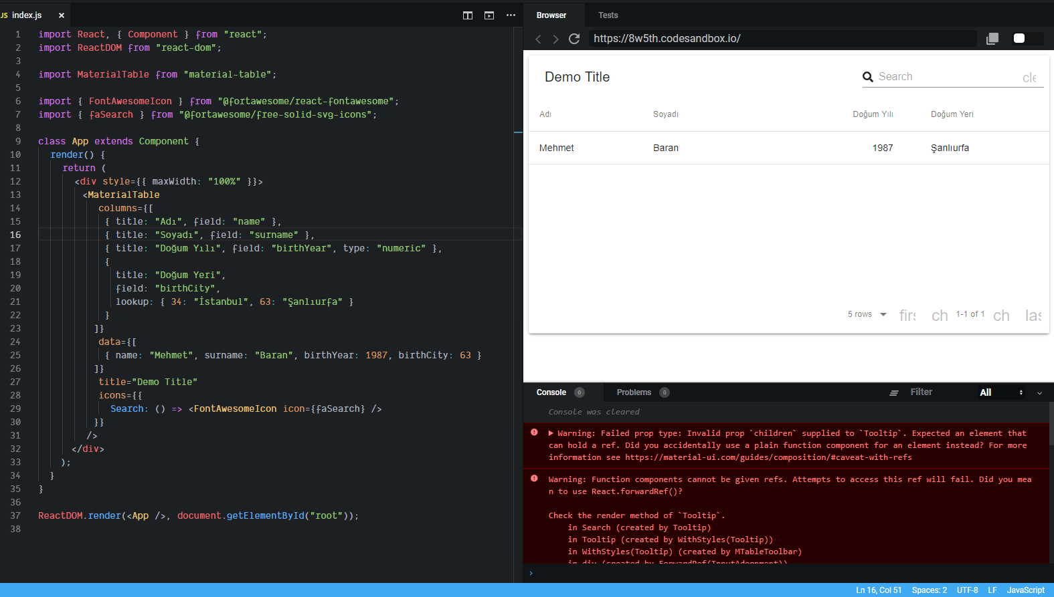1054x597 pixels.
Task: Go to previous table page
Action: point(940,315)
